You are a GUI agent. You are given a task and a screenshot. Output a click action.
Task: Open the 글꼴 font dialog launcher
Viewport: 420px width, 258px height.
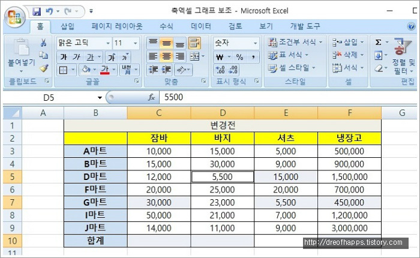137,81
